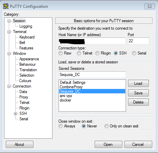Select the Logging category
Screen dimensions: 158x153
pyautogui.click(x=26, y=26)
